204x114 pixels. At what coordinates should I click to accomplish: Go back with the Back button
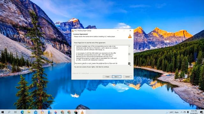pos(107,77)
